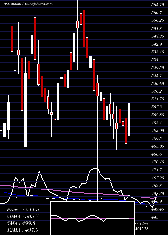Click the 'Price : 511.5' readout
This screenshot has width=168, height=235.
pyautogui.click(x=23, y=210)
